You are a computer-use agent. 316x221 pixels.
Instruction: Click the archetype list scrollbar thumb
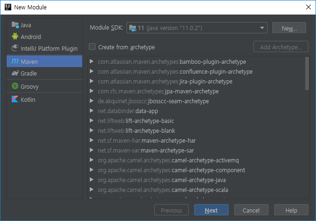pos(307,73)
